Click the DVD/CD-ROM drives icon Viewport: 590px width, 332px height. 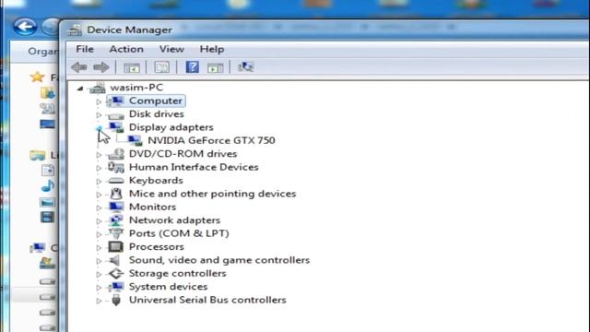pos(116,154)
